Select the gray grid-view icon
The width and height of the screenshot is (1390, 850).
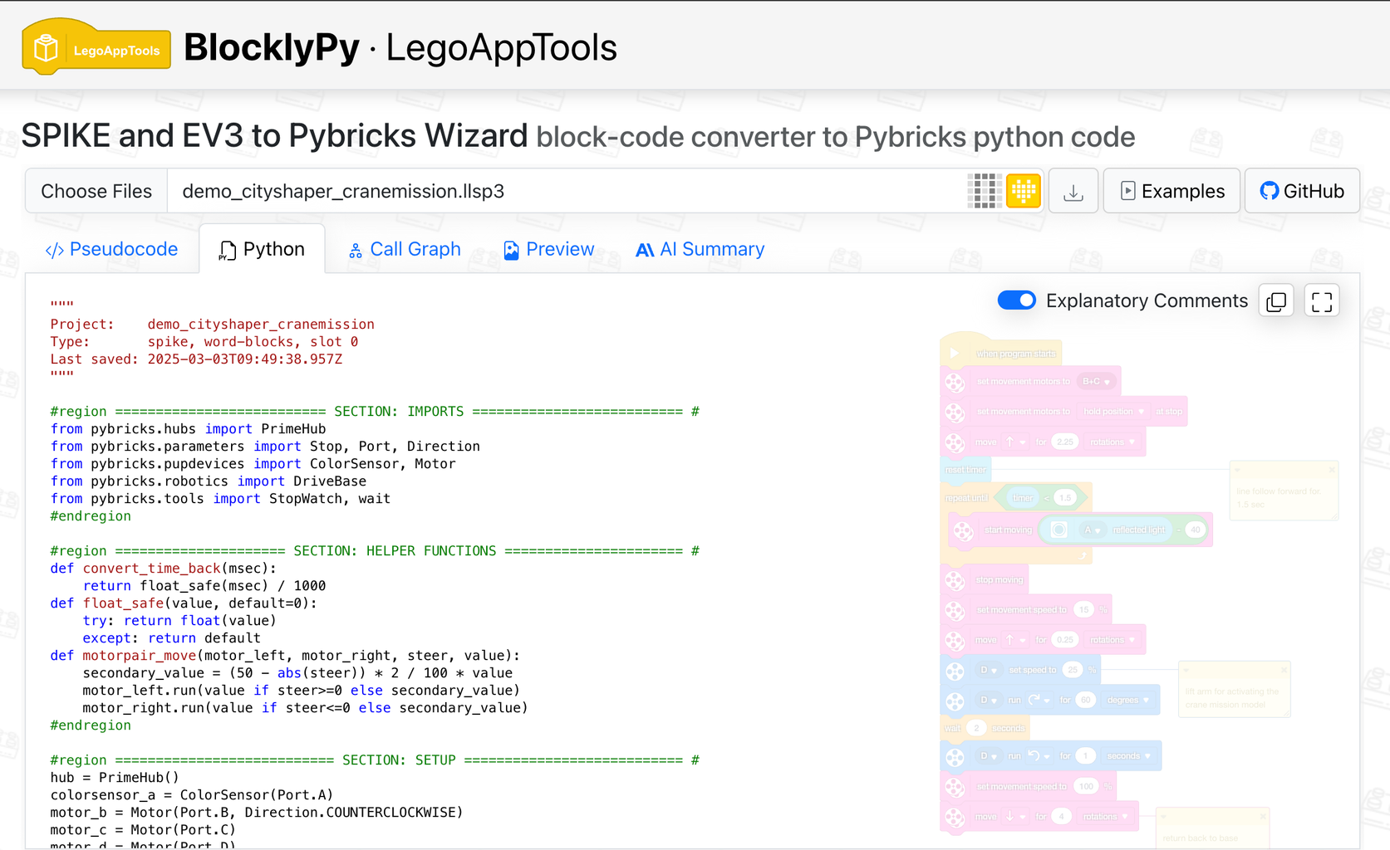pyautogui.click(x=985, y=190)
